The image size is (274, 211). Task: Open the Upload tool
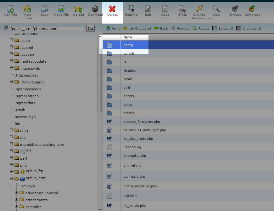point(78,9)
